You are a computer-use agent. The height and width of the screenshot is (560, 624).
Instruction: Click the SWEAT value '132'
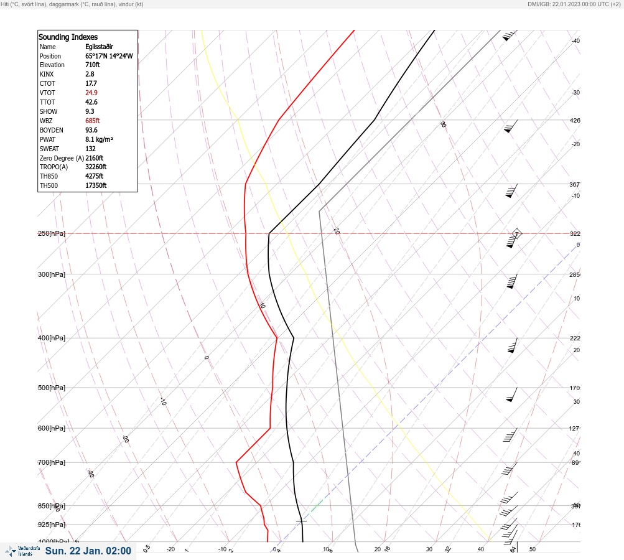tap(90, 149)
